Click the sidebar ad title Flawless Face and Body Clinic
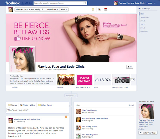Screen dimensions: 160x139 click(x=146, y=121)
